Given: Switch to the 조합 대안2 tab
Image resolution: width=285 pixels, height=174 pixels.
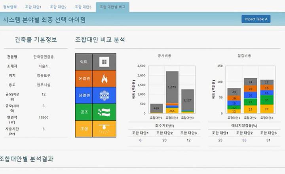Looking at the screenshot, I should pos(58,7).
